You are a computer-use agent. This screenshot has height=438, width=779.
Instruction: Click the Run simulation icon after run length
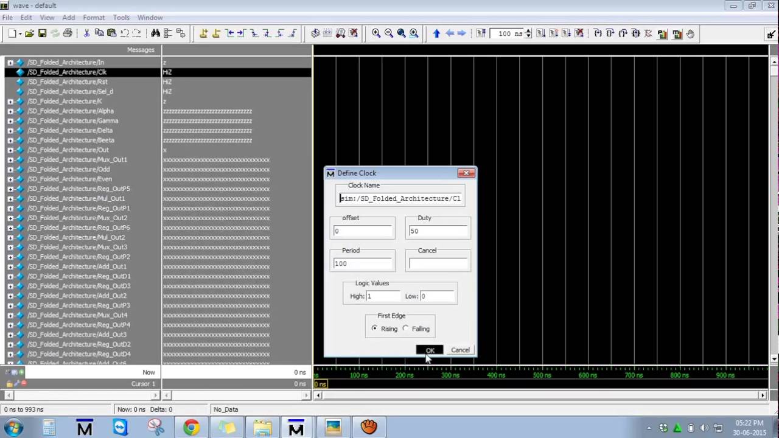[541, 33]
